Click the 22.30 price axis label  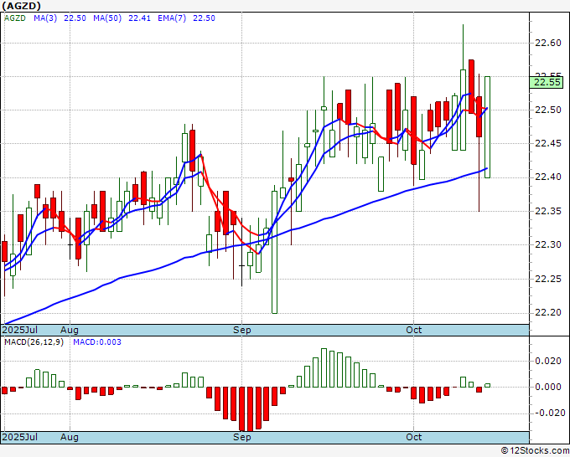(x=548, y=244)
